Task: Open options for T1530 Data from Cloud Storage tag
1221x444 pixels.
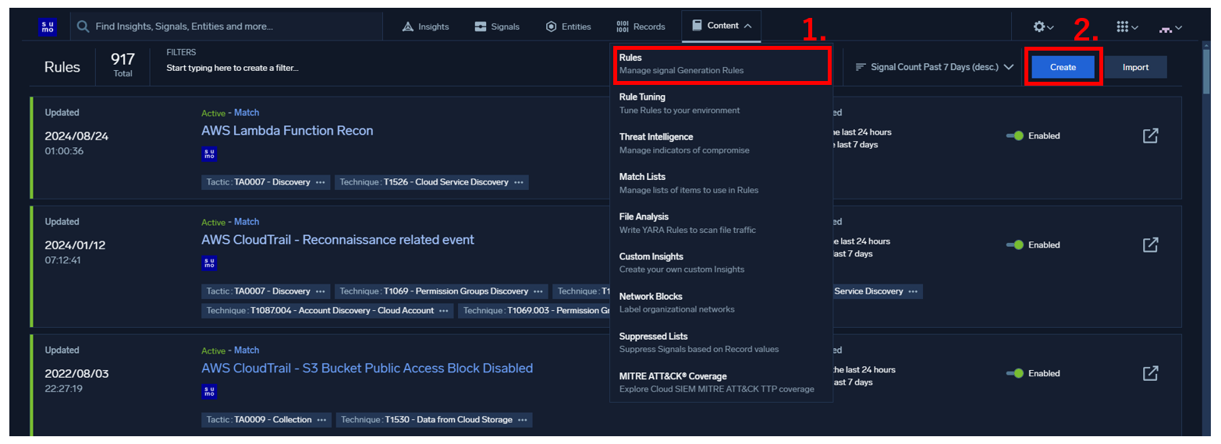Action: tap(523, 420)
